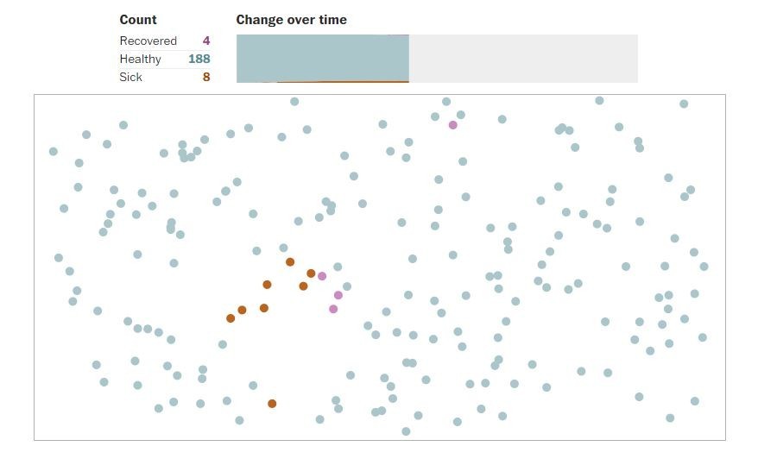Click the lone pink recovered dot near the top
The image size is (758, 465).
[x=452, y=125]
